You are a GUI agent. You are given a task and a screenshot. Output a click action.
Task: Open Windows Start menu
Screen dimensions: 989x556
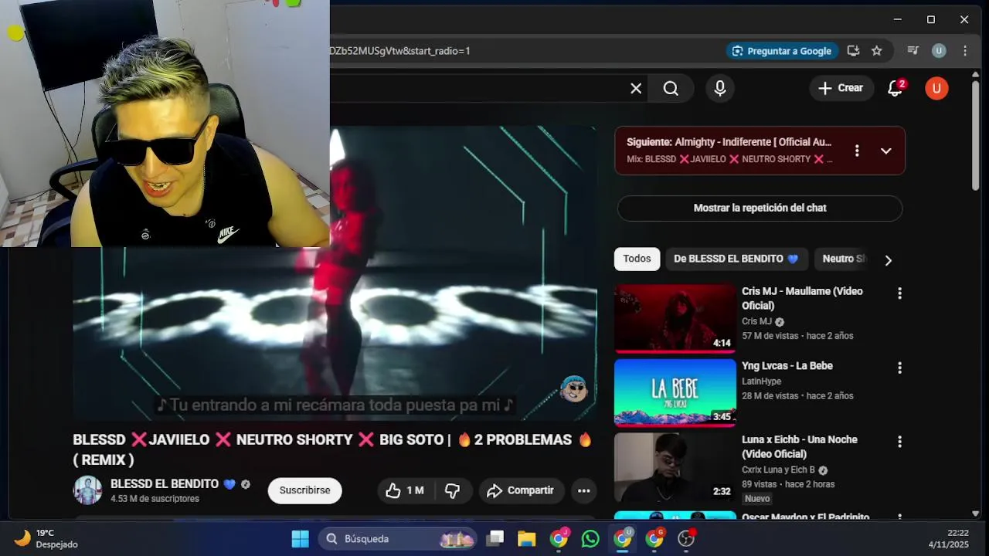(301, 539)
